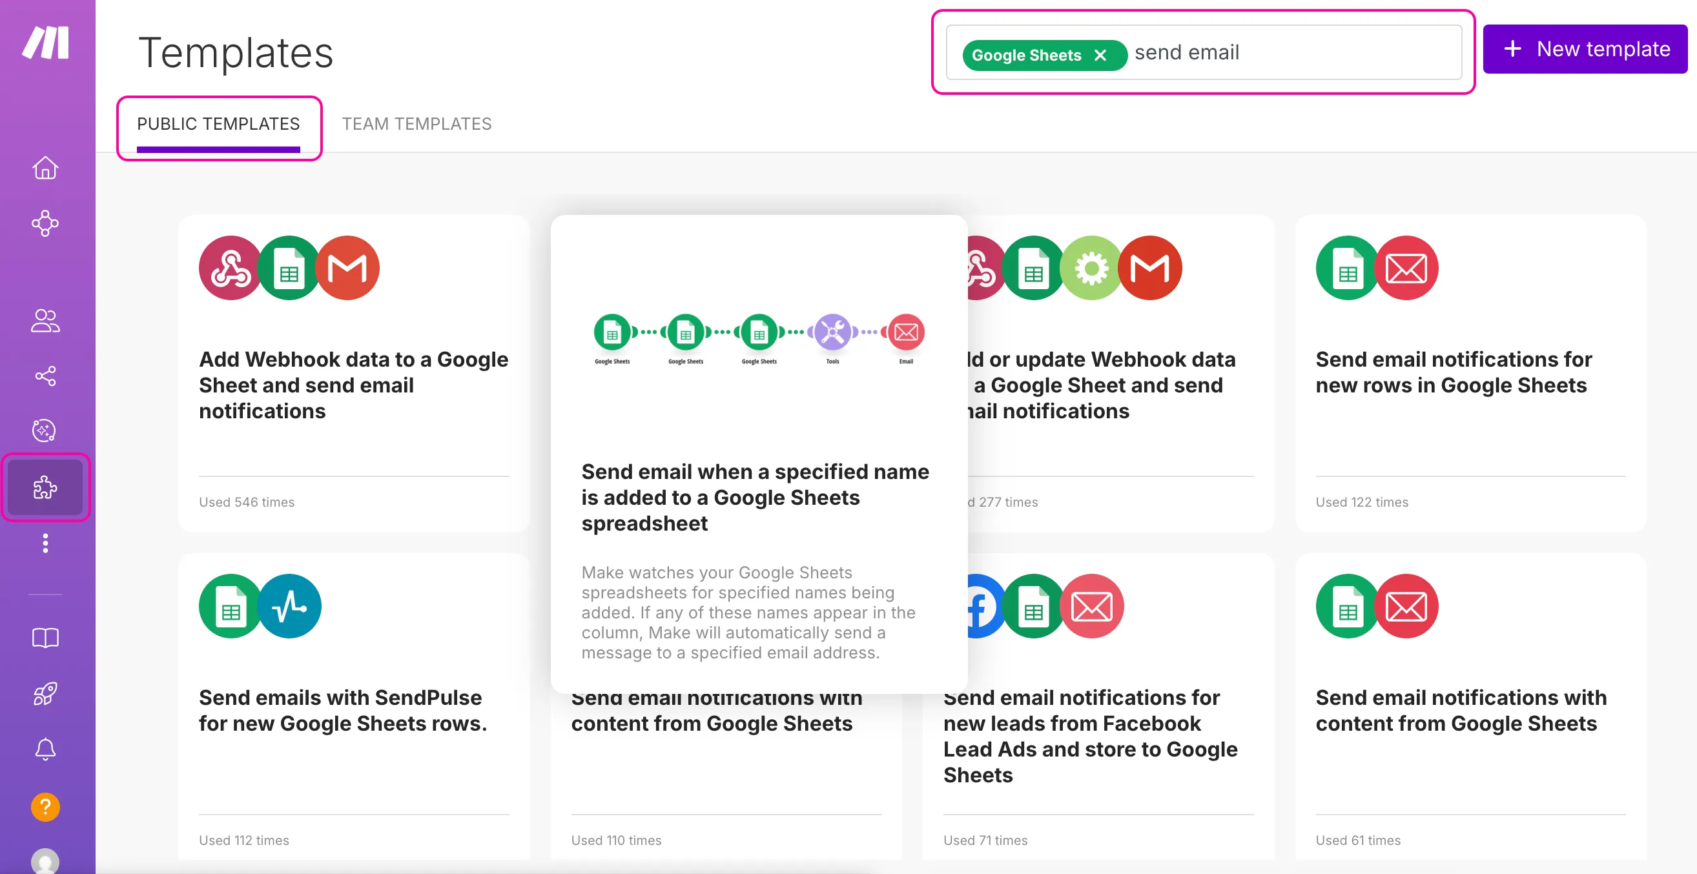
Task: Click the Make logo in sidebar
Action: click(x=45, y=43)
